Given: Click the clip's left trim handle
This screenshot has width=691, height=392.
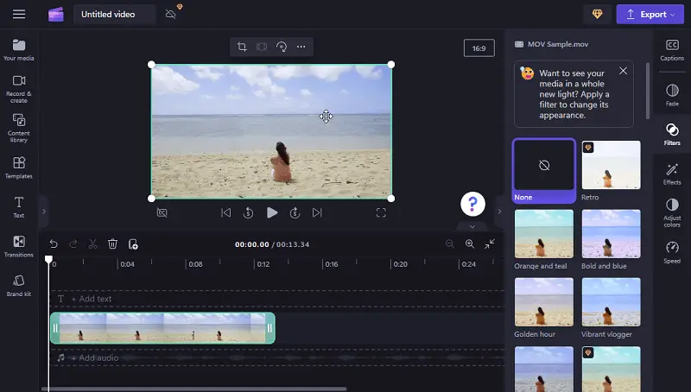Looking at the screenshot, I should coord(55,328).
